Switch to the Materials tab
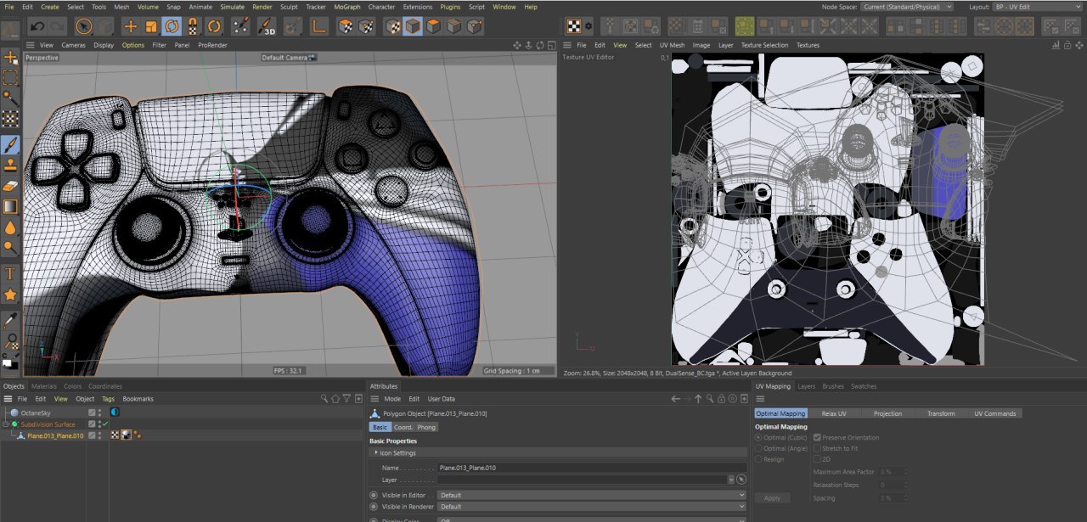1087x522 pixels. point(44,386)
